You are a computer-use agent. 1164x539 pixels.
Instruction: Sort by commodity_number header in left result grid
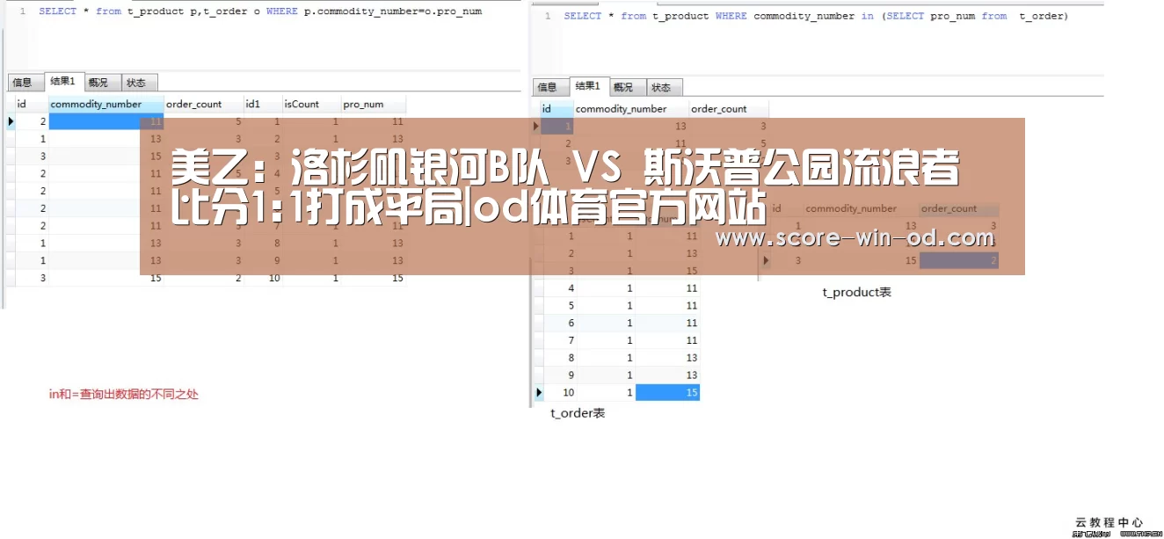click(106, 104)
